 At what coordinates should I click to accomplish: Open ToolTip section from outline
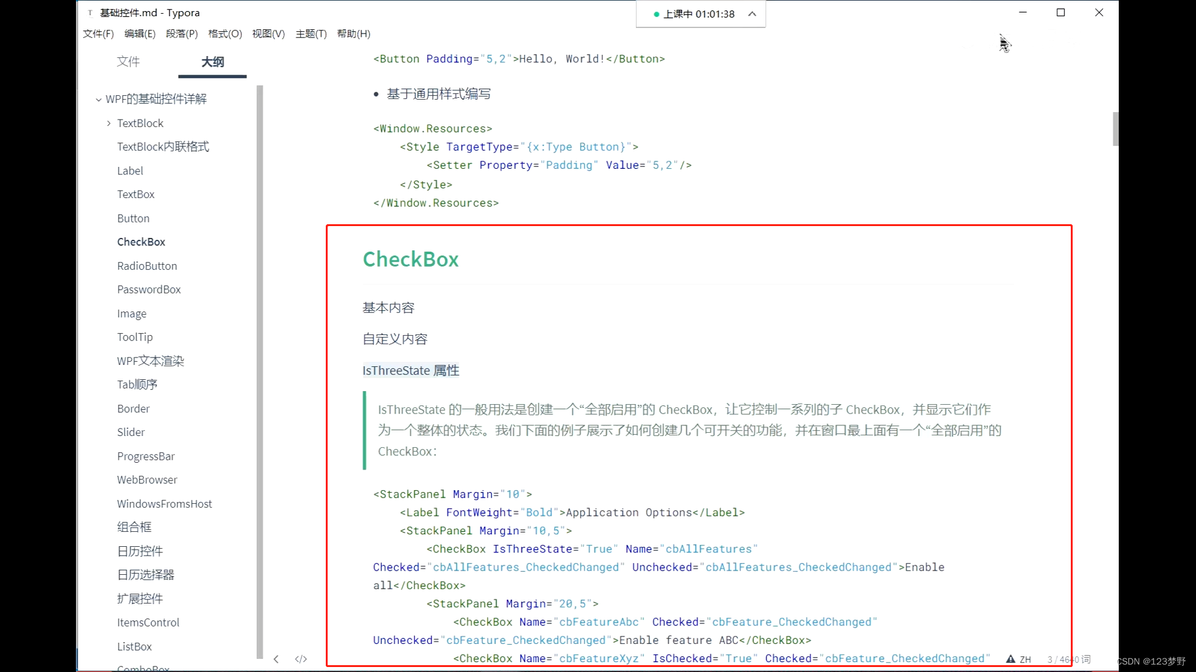pyautogui.click(x=135, y=337)
